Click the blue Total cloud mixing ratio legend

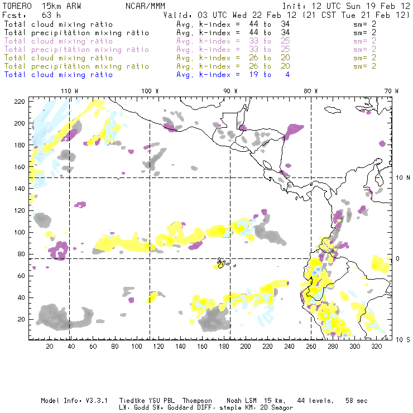58,75
